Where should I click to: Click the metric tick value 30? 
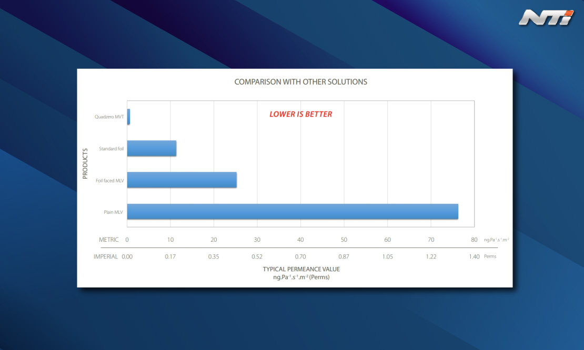[257, 240]
